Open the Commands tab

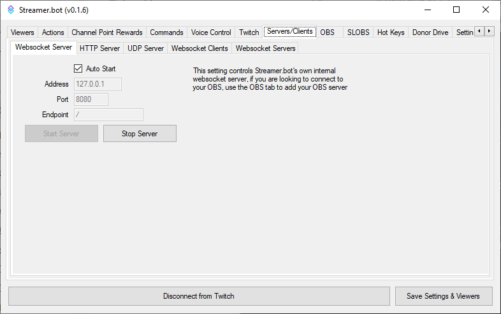(166, 32)
